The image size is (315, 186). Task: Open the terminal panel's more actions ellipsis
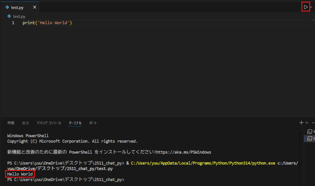tap(313, 123)
